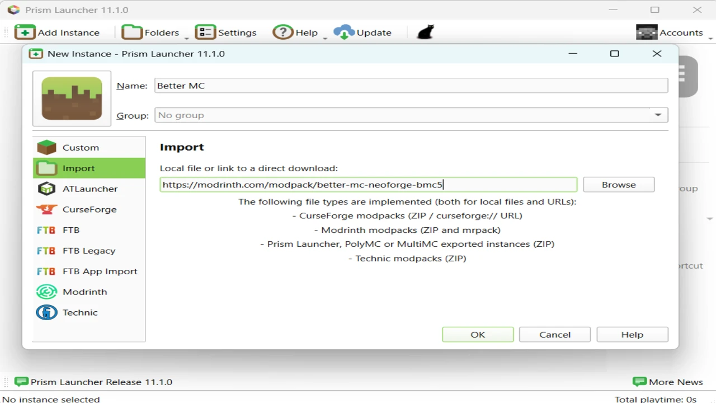The height and width of the screenshot is (403, 716).
Task: Select the Technic source
Action: (x=89, y=313)
